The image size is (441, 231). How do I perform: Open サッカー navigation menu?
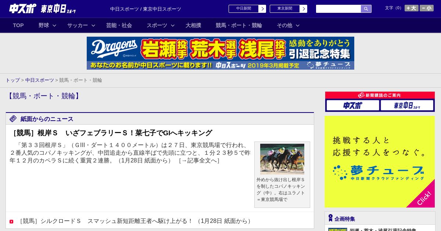pos(78,25)
